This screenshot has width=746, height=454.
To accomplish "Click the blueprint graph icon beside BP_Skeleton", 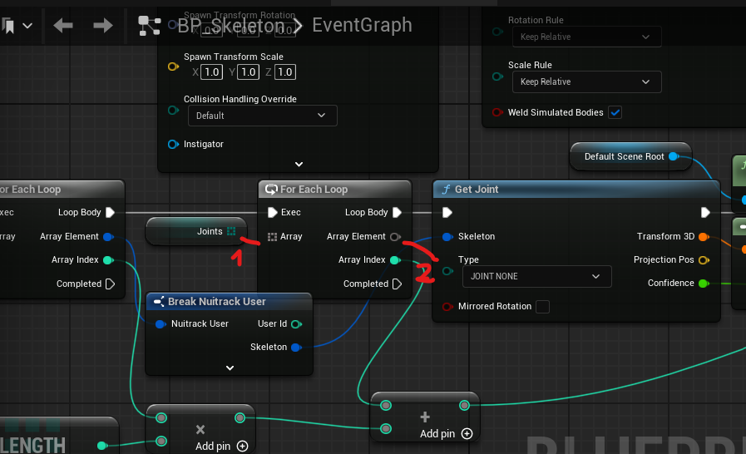I will click(149, 26).
